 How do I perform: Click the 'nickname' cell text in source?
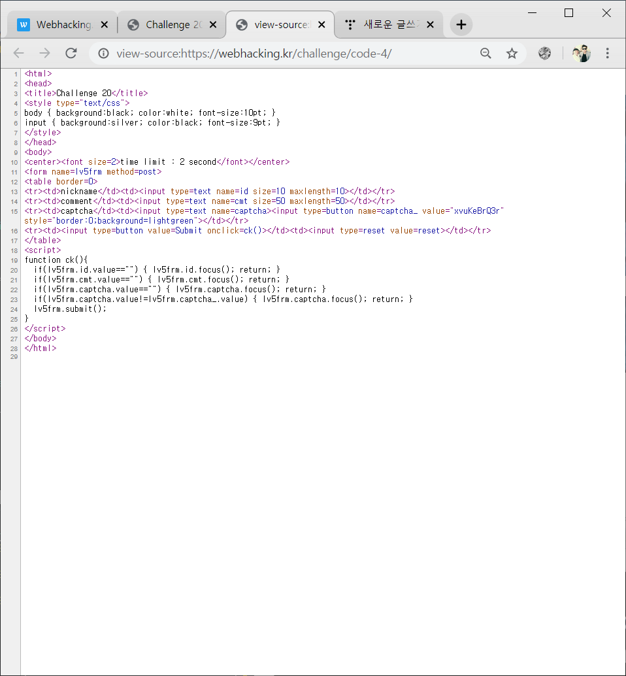click(x=79, y=191)
